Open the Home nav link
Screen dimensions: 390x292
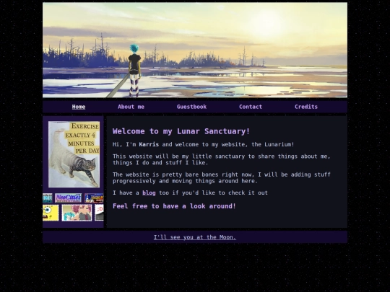79,107
